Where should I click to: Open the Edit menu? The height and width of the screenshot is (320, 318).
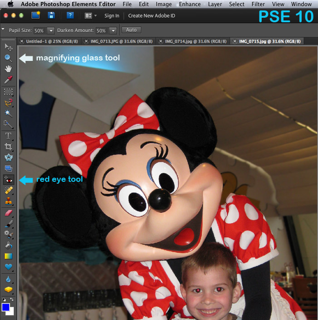(x=144, y=4)
